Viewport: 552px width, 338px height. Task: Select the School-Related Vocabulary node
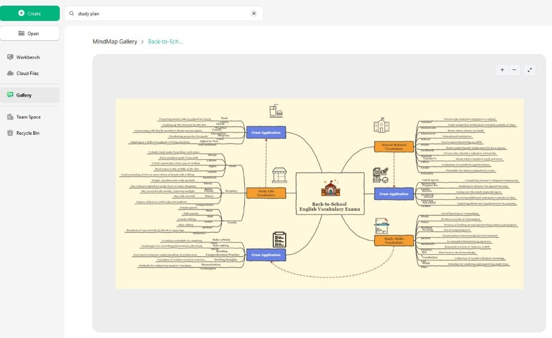pos(394,147)
